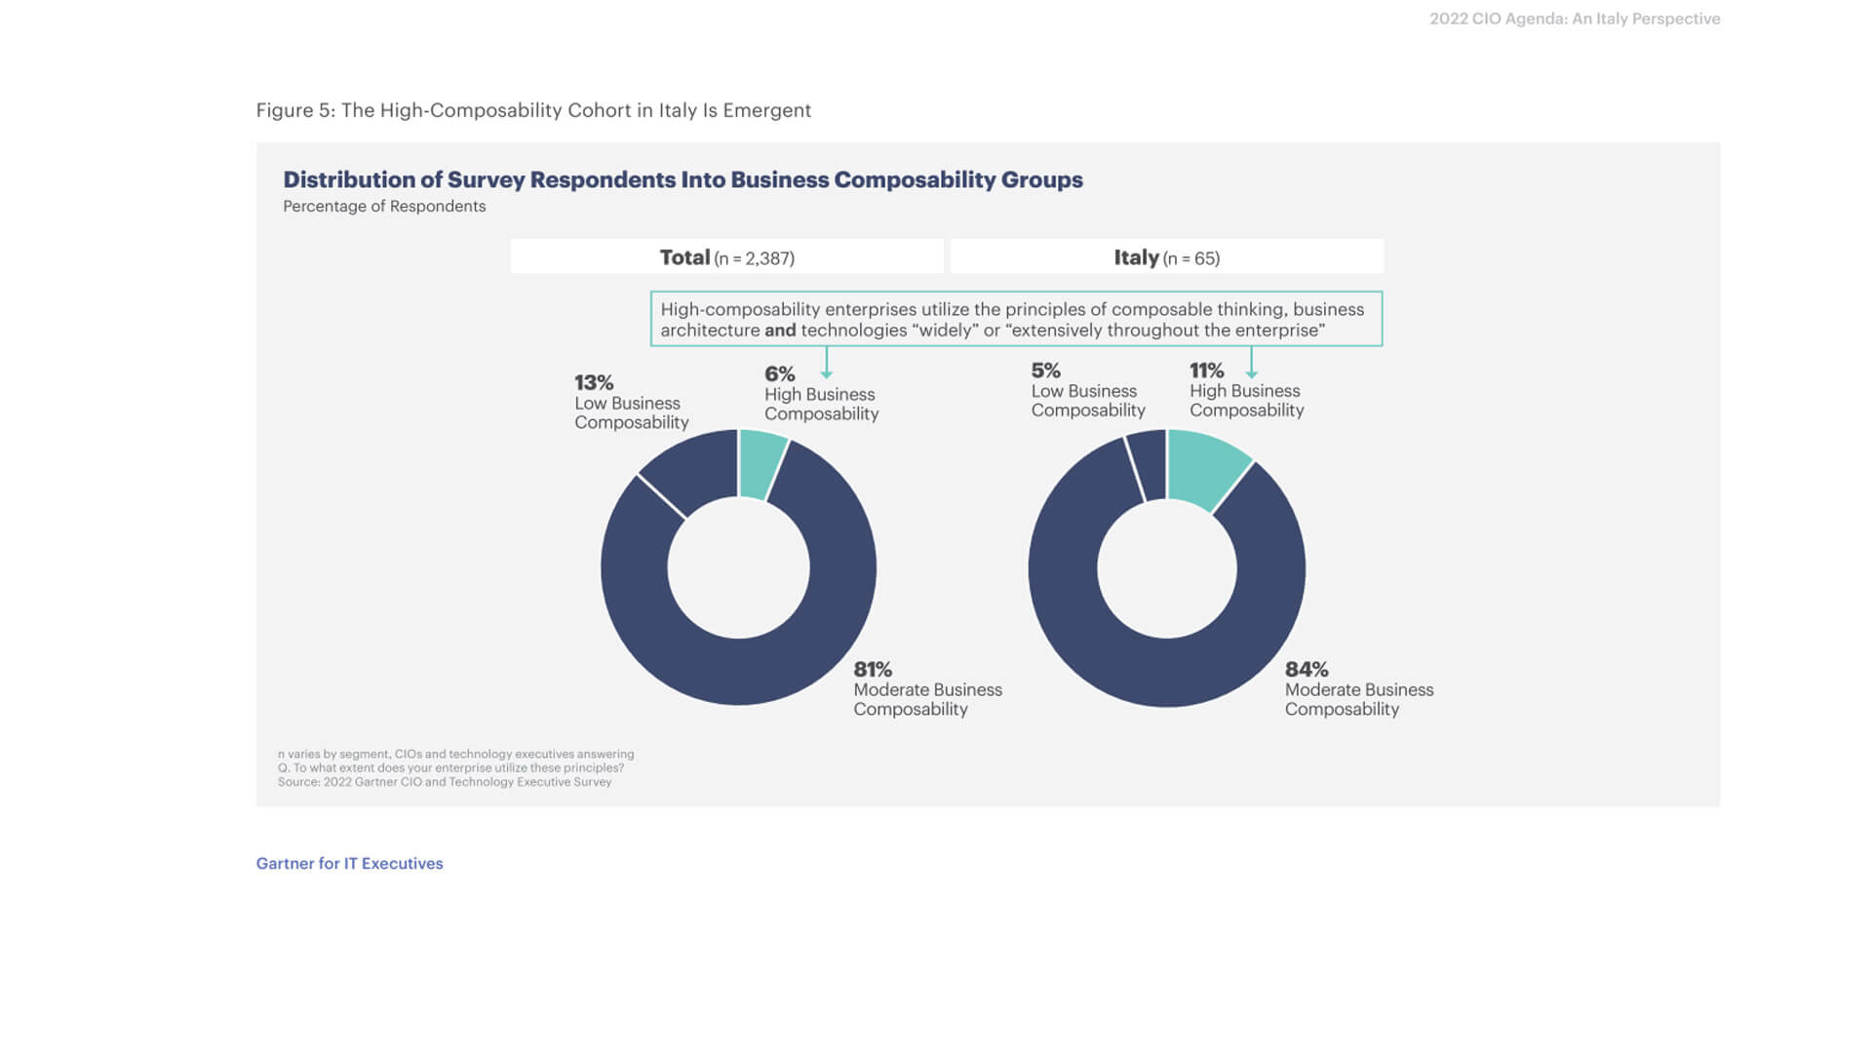Click the Total (n = 2,387) header tab
The image size is (1873, 1054).
(x=726, y=257)
